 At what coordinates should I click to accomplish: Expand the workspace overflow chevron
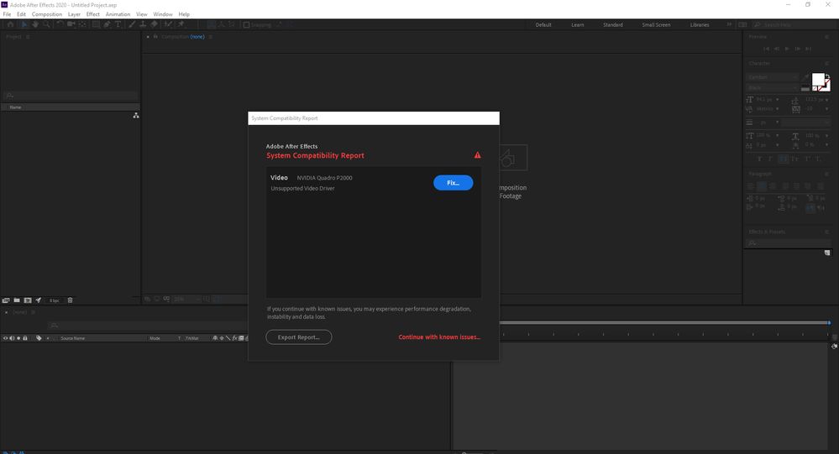pyautogui.click(x=729, y=24)
